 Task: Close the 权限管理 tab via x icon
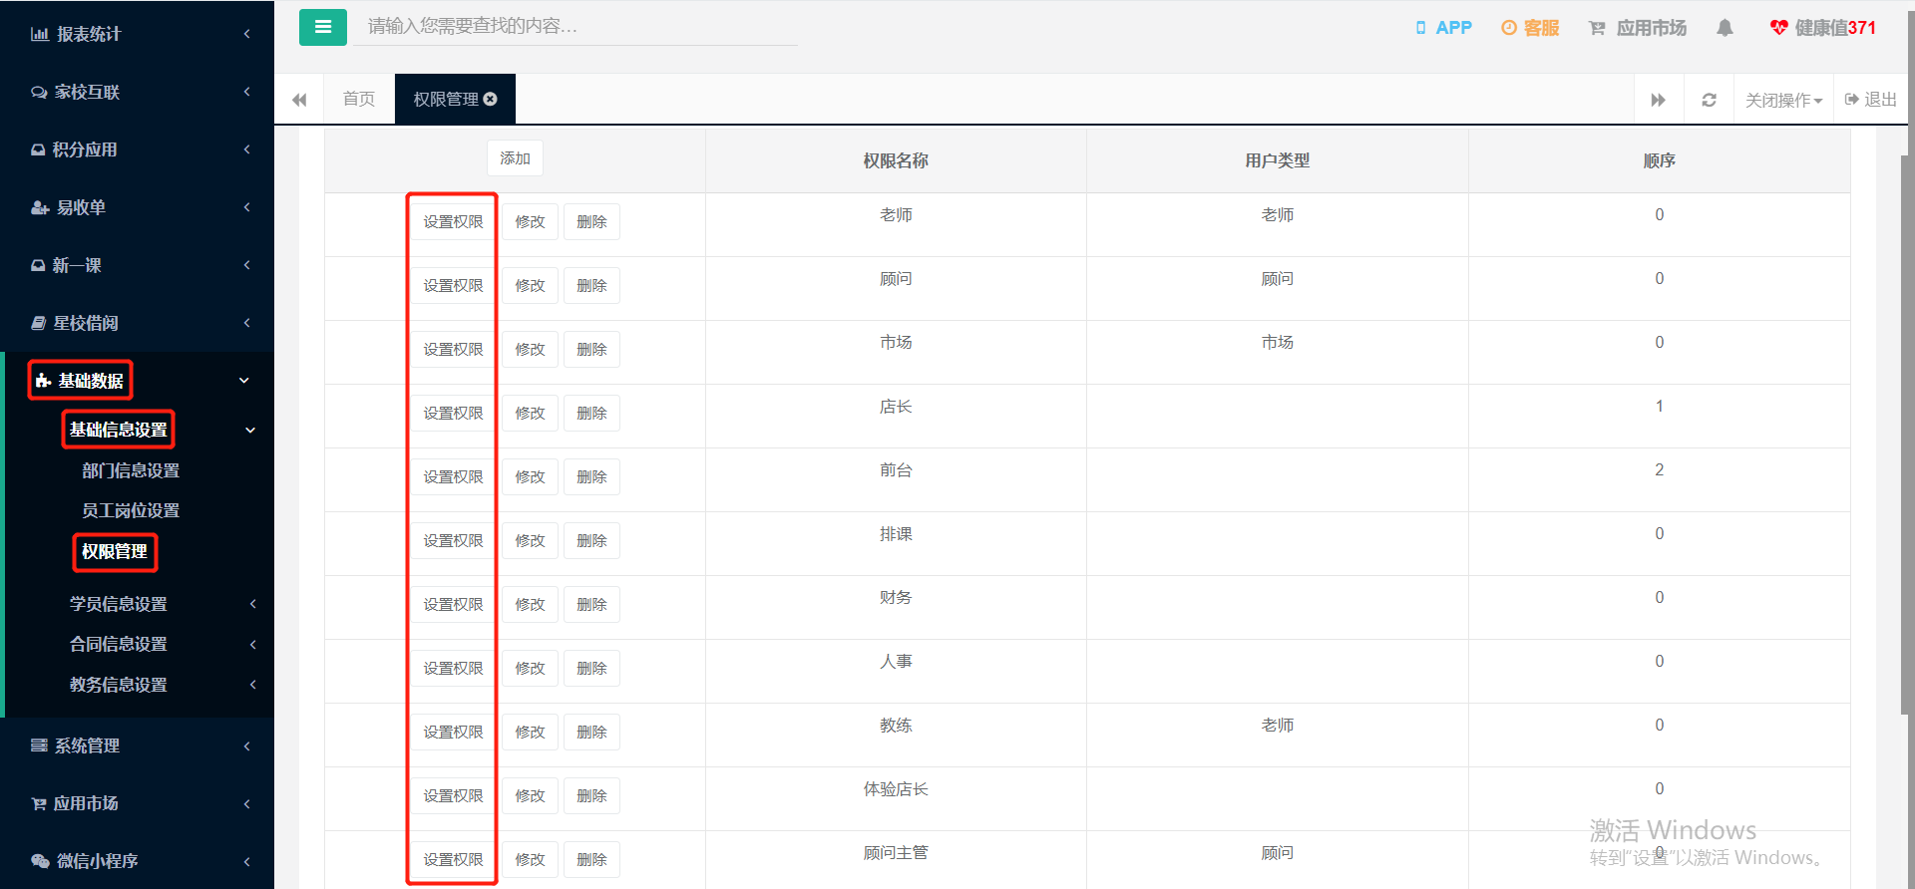click(490, 99)
